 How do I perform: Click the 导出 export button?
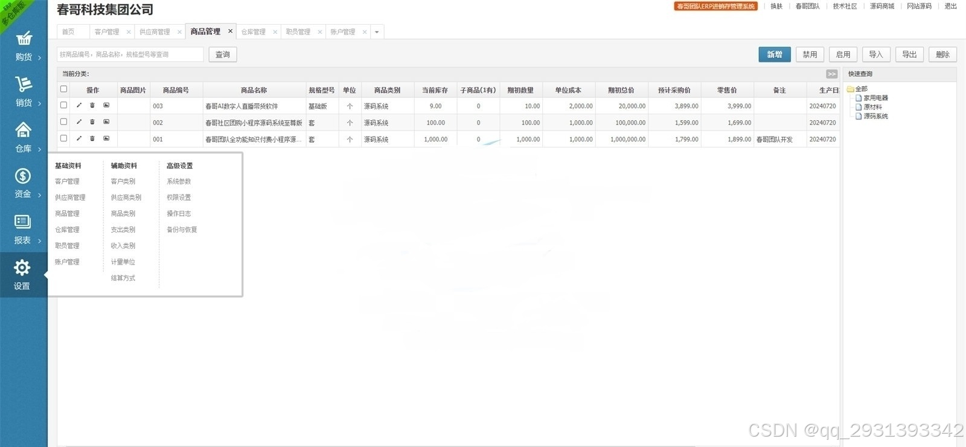click(909, 54)
